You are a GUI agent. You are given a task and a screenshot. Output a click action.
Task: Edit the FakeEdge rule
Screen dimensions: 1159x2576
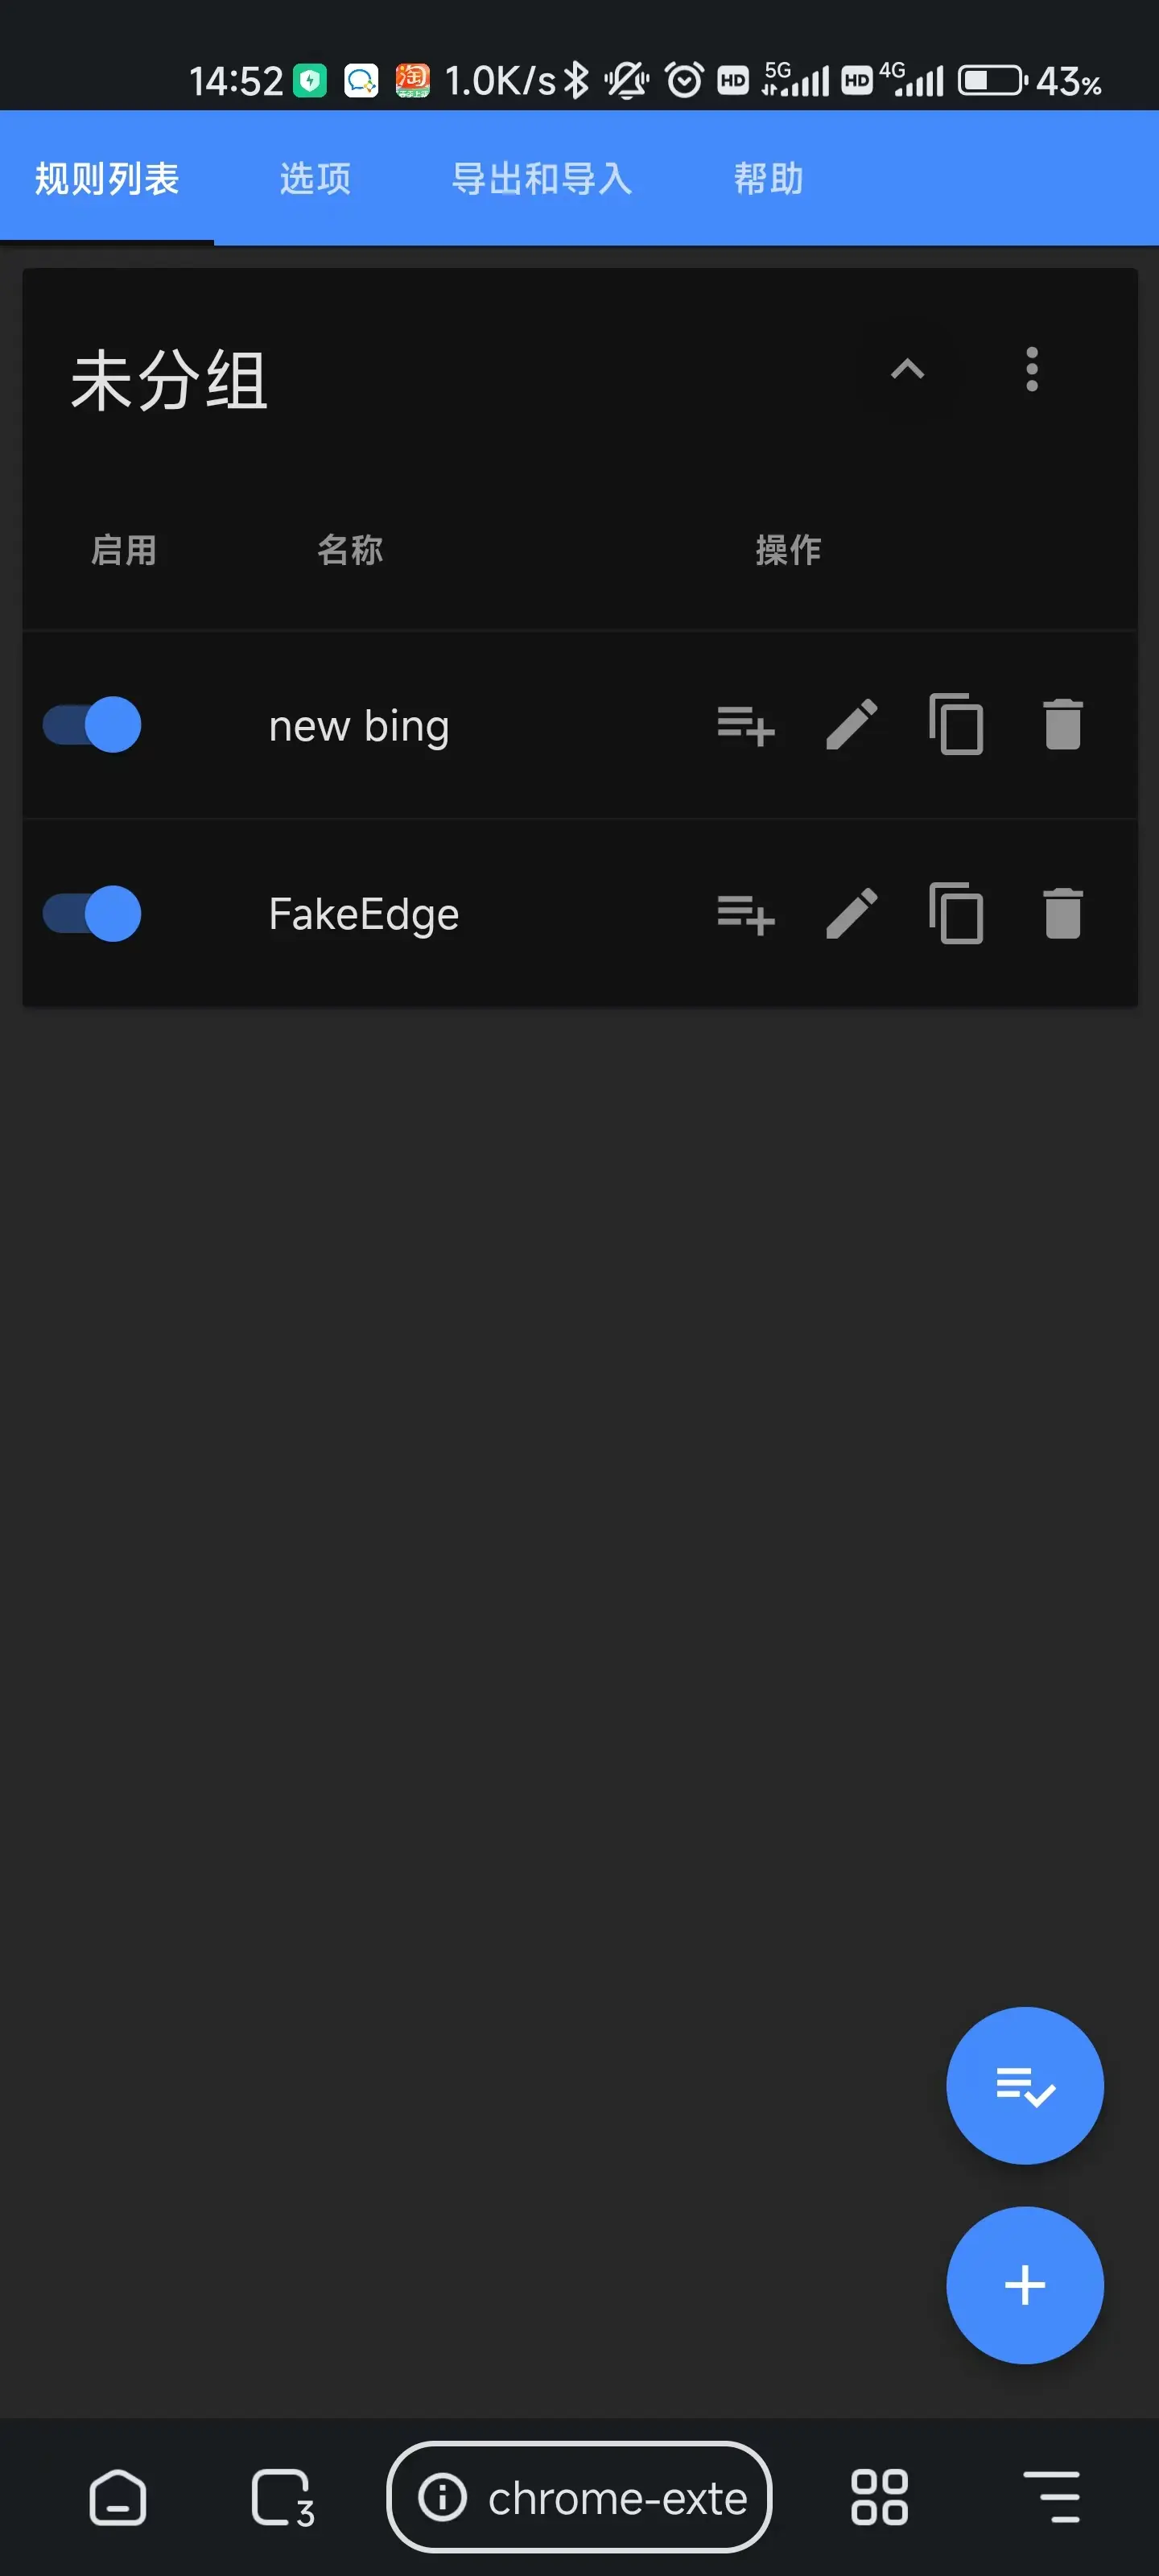click(852, 914)
